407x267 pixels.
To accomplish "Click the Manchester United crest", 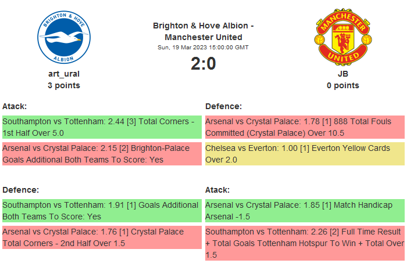I will coord(342,38).
